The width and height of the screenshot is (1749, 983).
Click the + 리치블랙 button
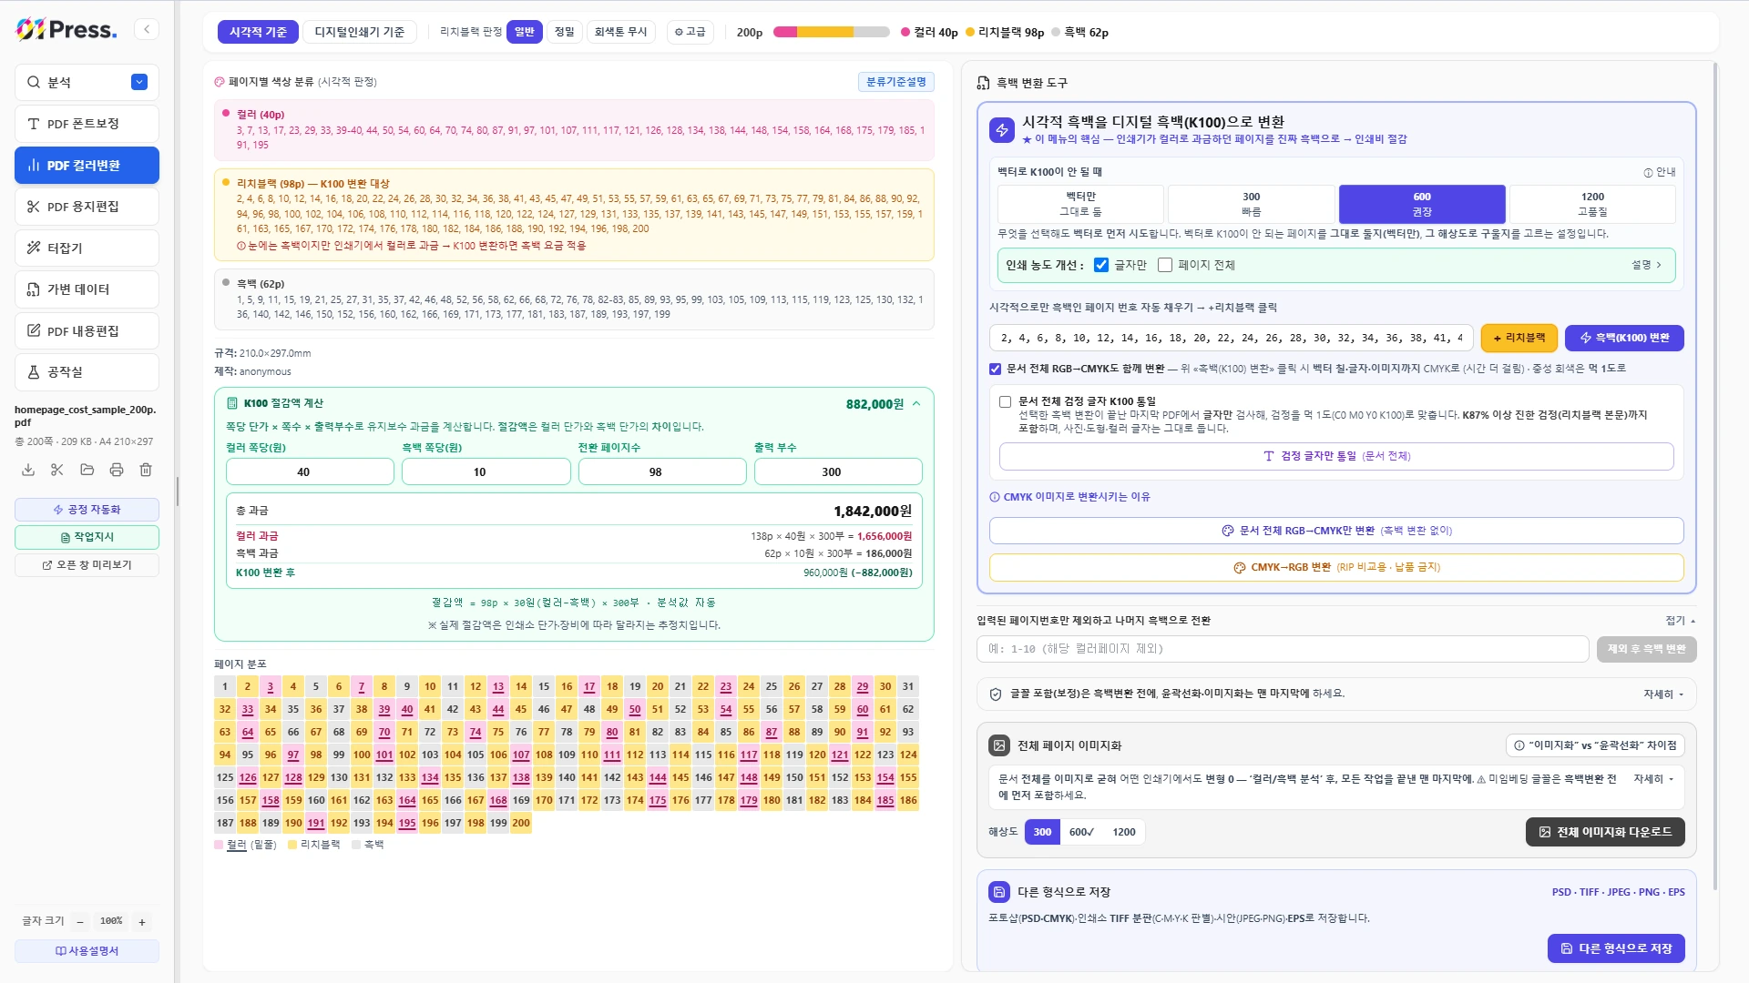(x=1519, y=338)
